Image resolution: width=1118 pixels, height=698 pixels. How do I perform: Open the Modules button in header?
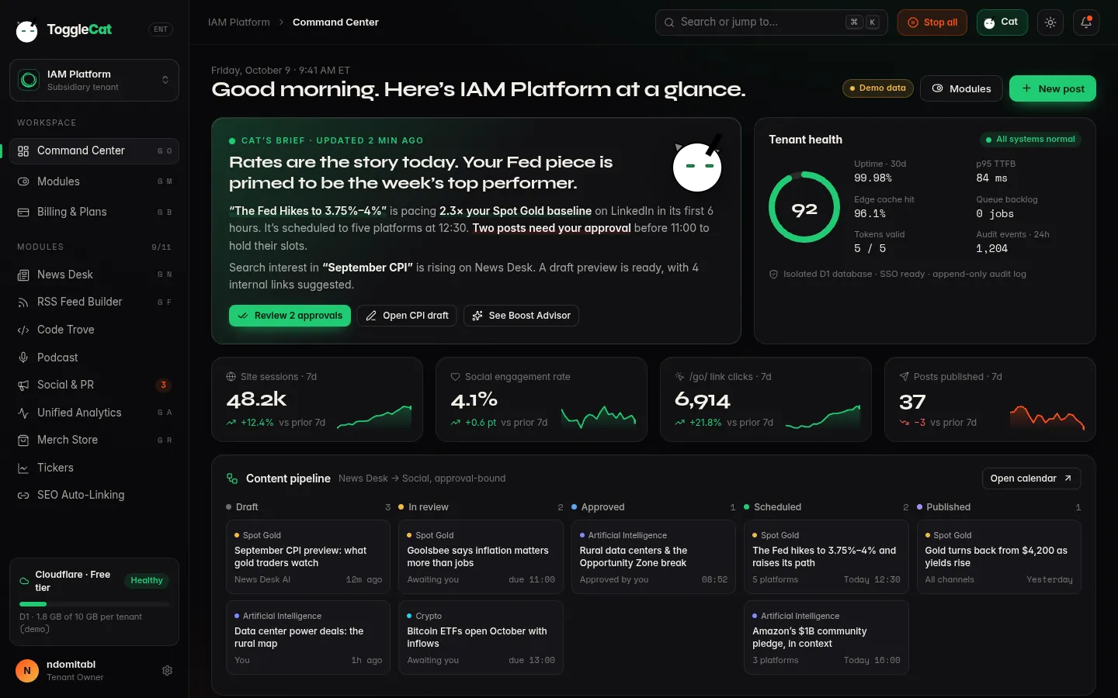click(961, 88)
